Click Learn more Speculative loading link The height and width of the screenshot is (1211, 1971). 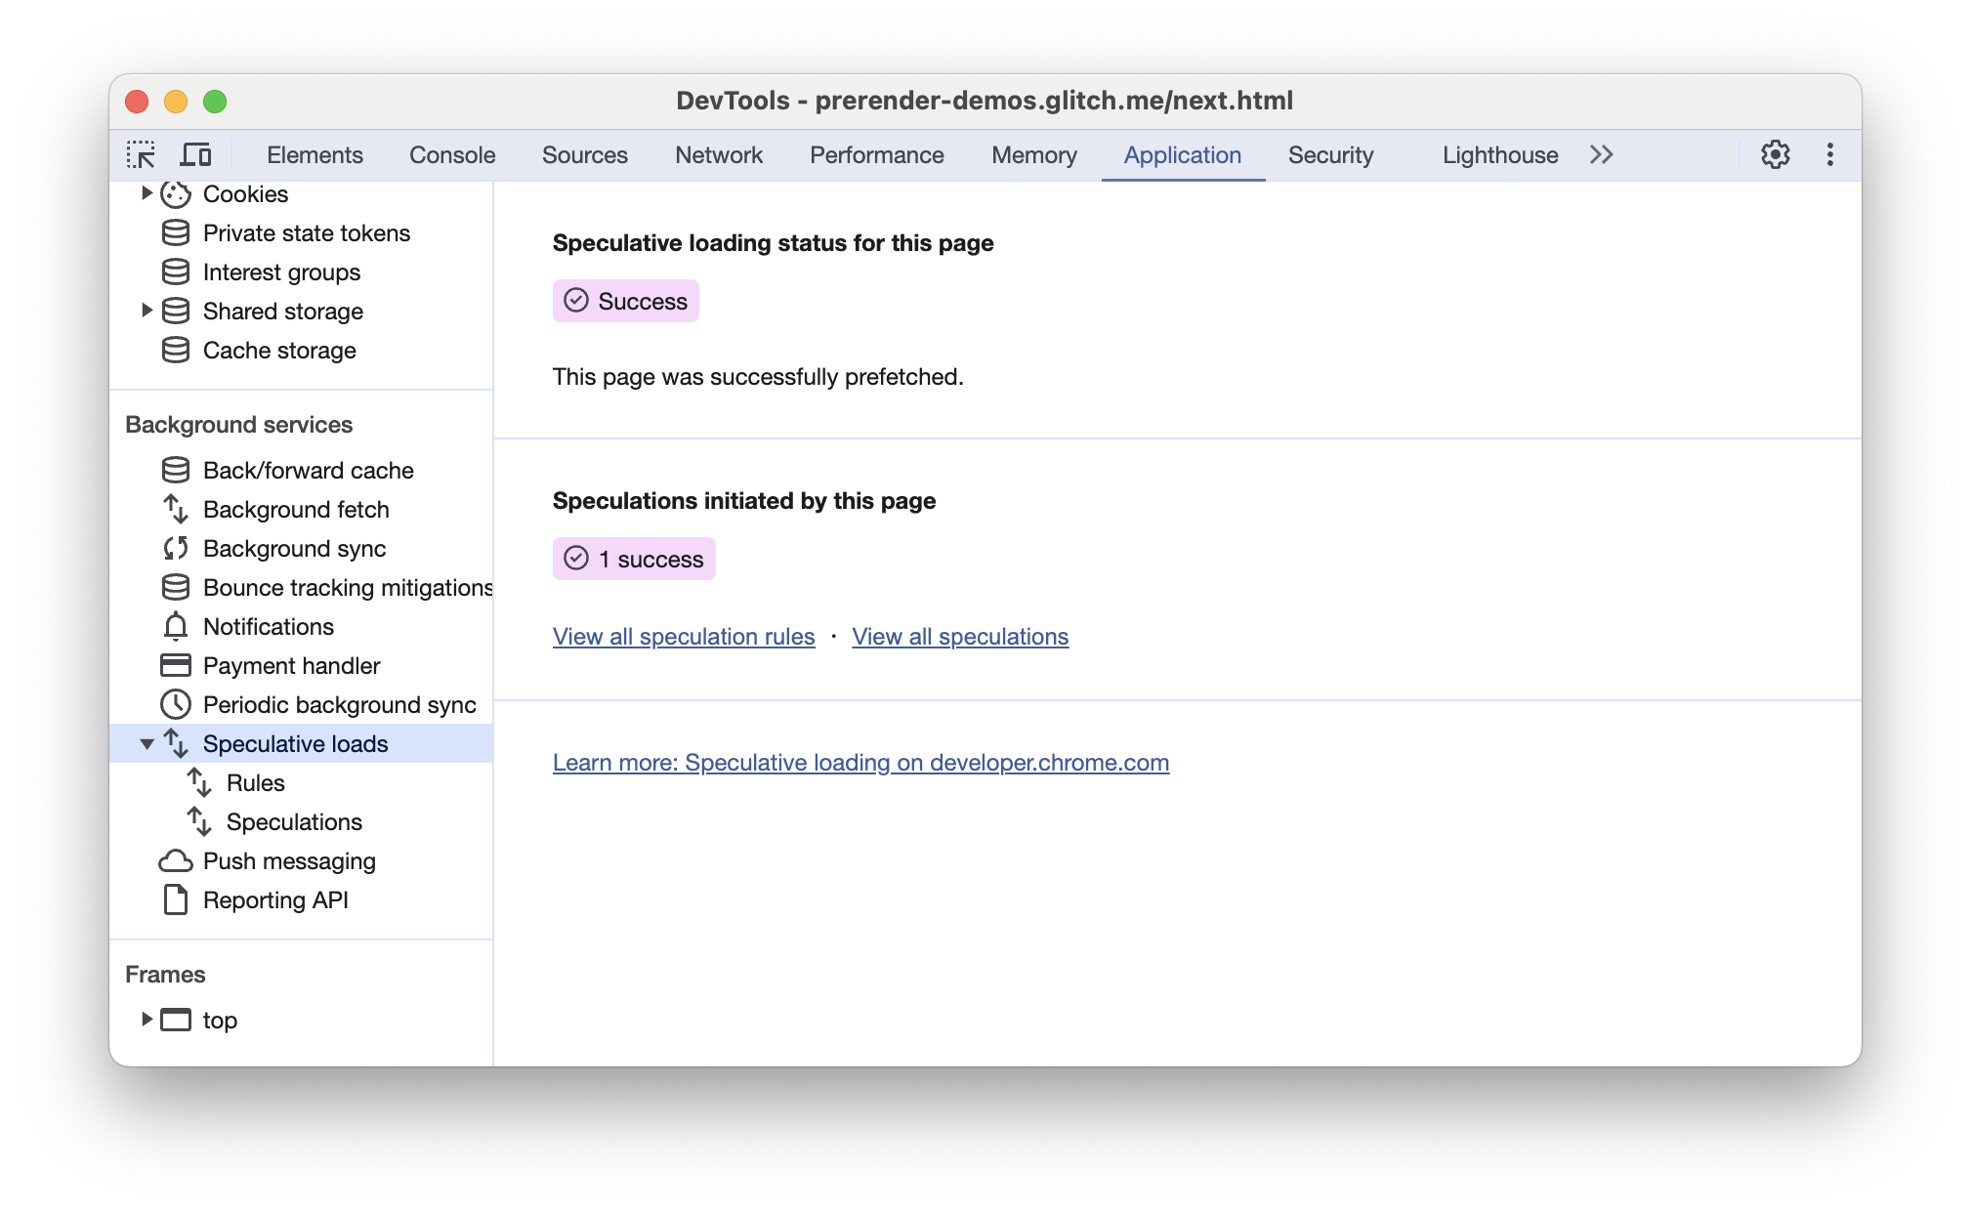[x=861, y=761]
